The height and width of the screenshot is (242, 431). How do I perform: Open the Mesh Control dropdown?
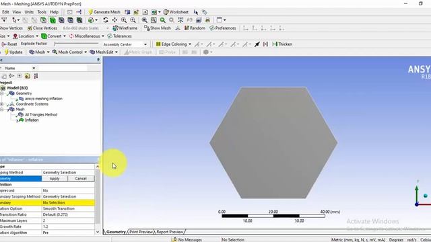coord(69,52)
